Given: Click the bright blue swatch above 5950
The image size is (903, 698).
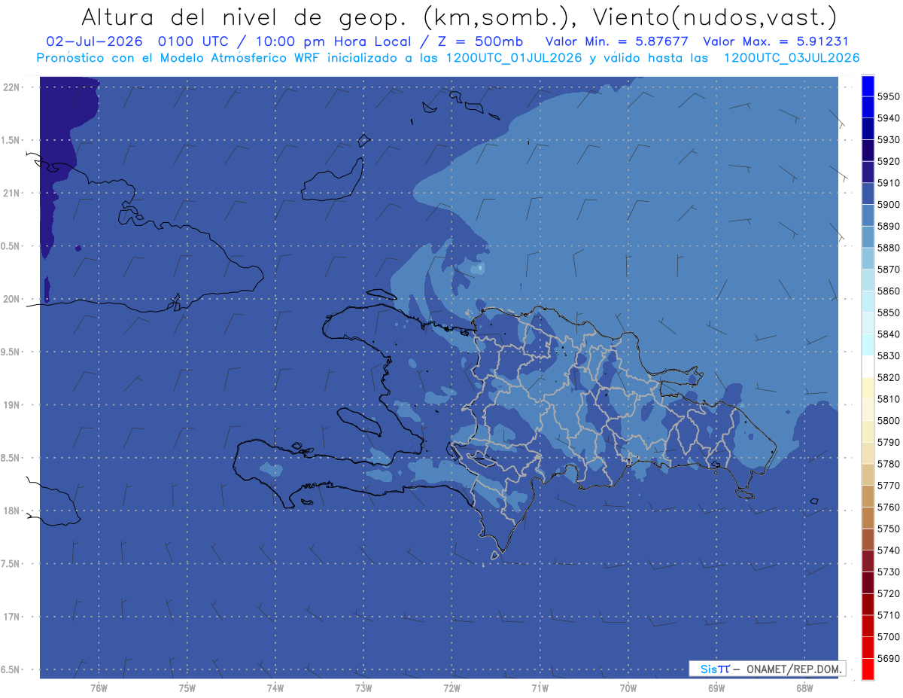Looking at the screenshot, I should [868, 86].
